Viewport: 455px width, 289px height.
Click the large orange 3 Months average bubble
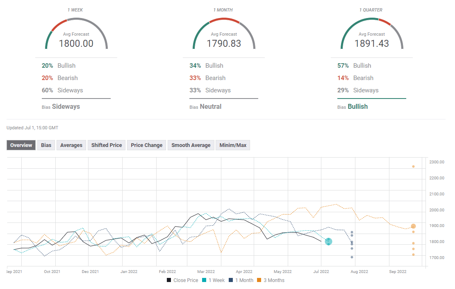[413, 226]
